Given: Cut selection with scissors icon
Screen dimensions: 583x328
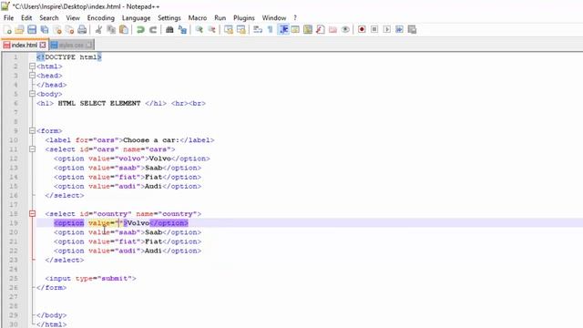Looking at the screenshot, I should pos(99,30).
